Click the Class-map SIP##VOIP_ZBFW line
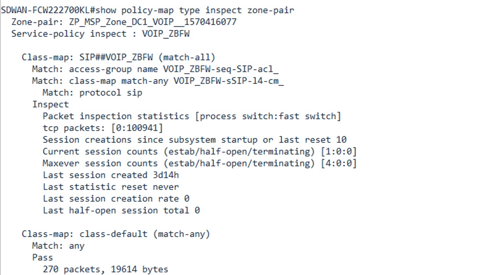The height and width of the screenshot is (275, 496). [x=118, y=57]
